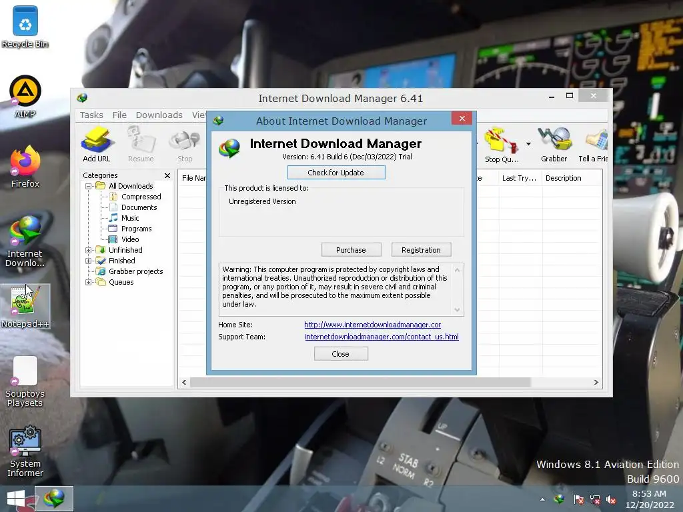Screen dimensions: 683x512
Task: Open the Home Site link
Action: [x=372, y=325]
